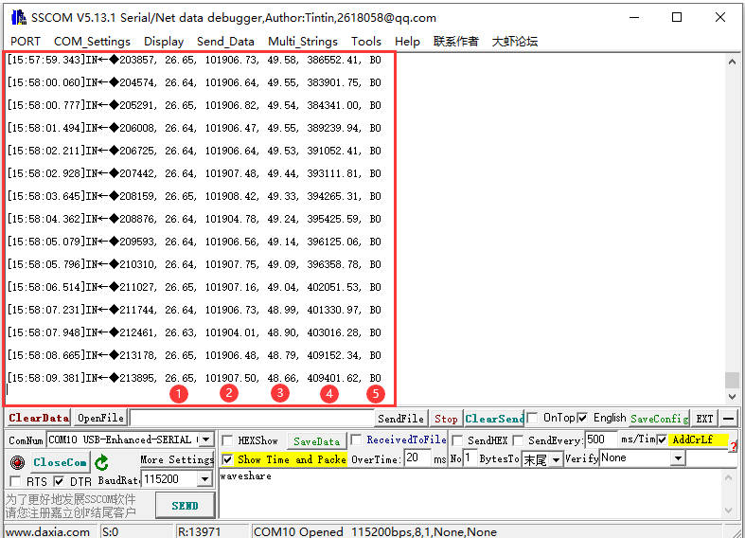Click the value 402051.53 in the log
Viewport: 745px width, 538px height.
coord(334,287)
